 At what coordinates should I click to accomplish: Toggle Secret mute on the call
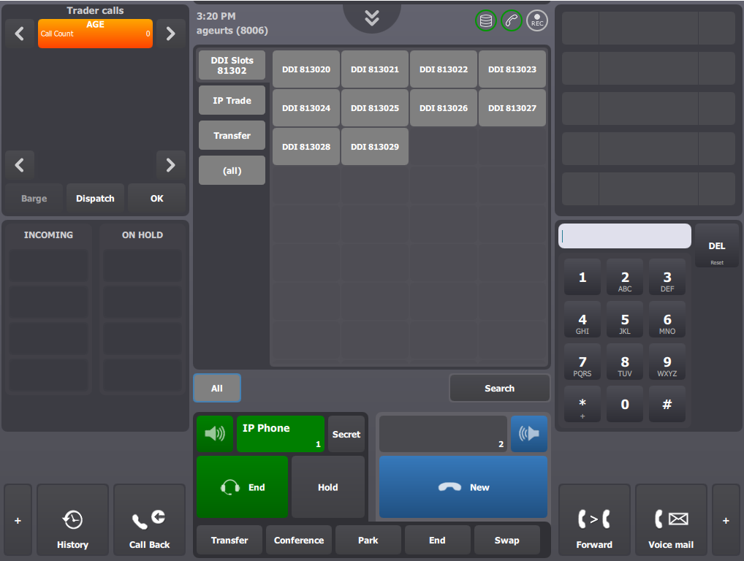click(x=346, y=433)
